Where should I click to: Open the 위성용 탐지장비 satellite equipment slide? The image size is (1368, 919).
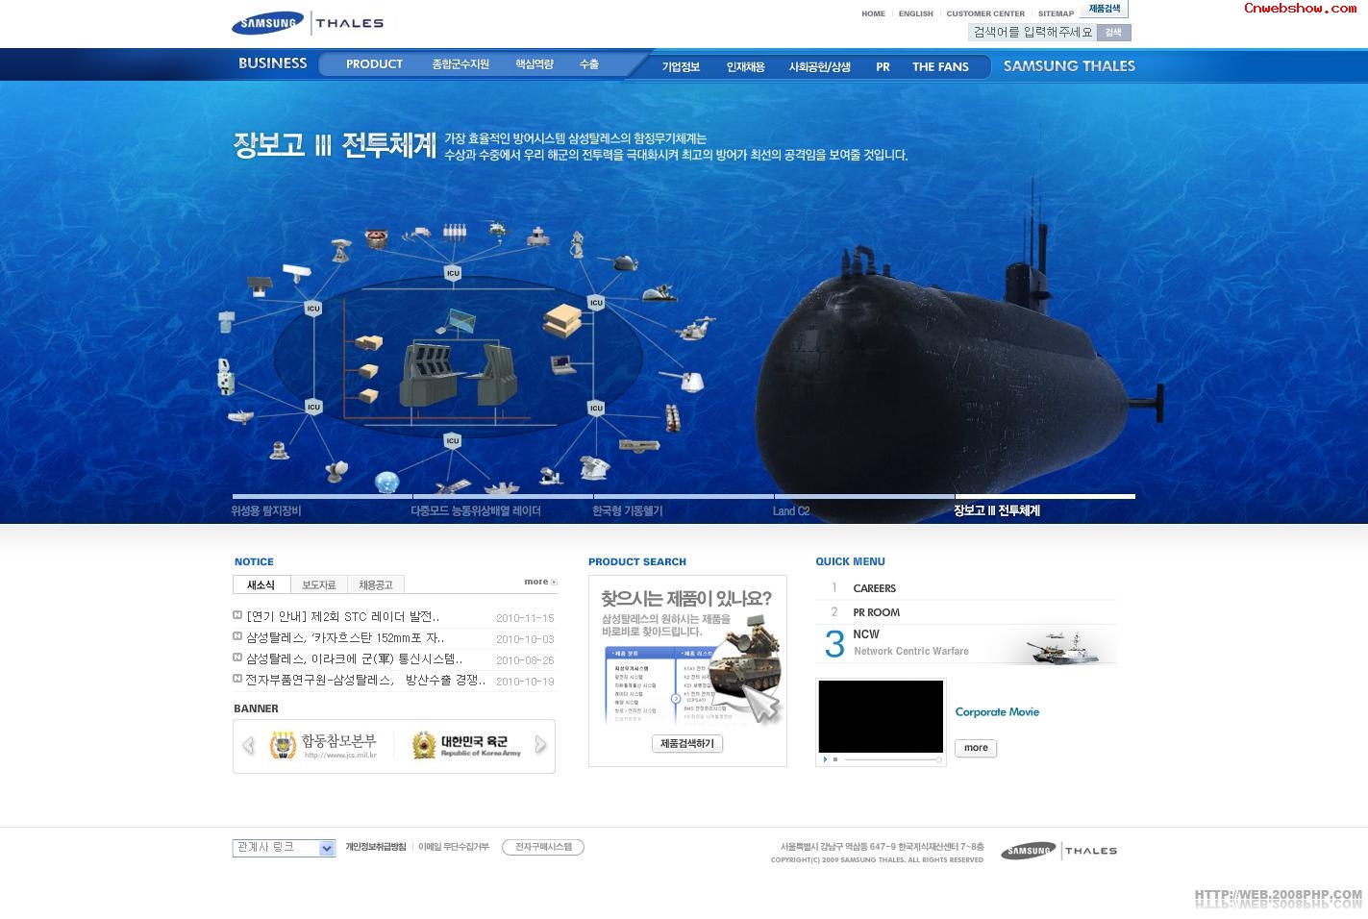(268, 510)
